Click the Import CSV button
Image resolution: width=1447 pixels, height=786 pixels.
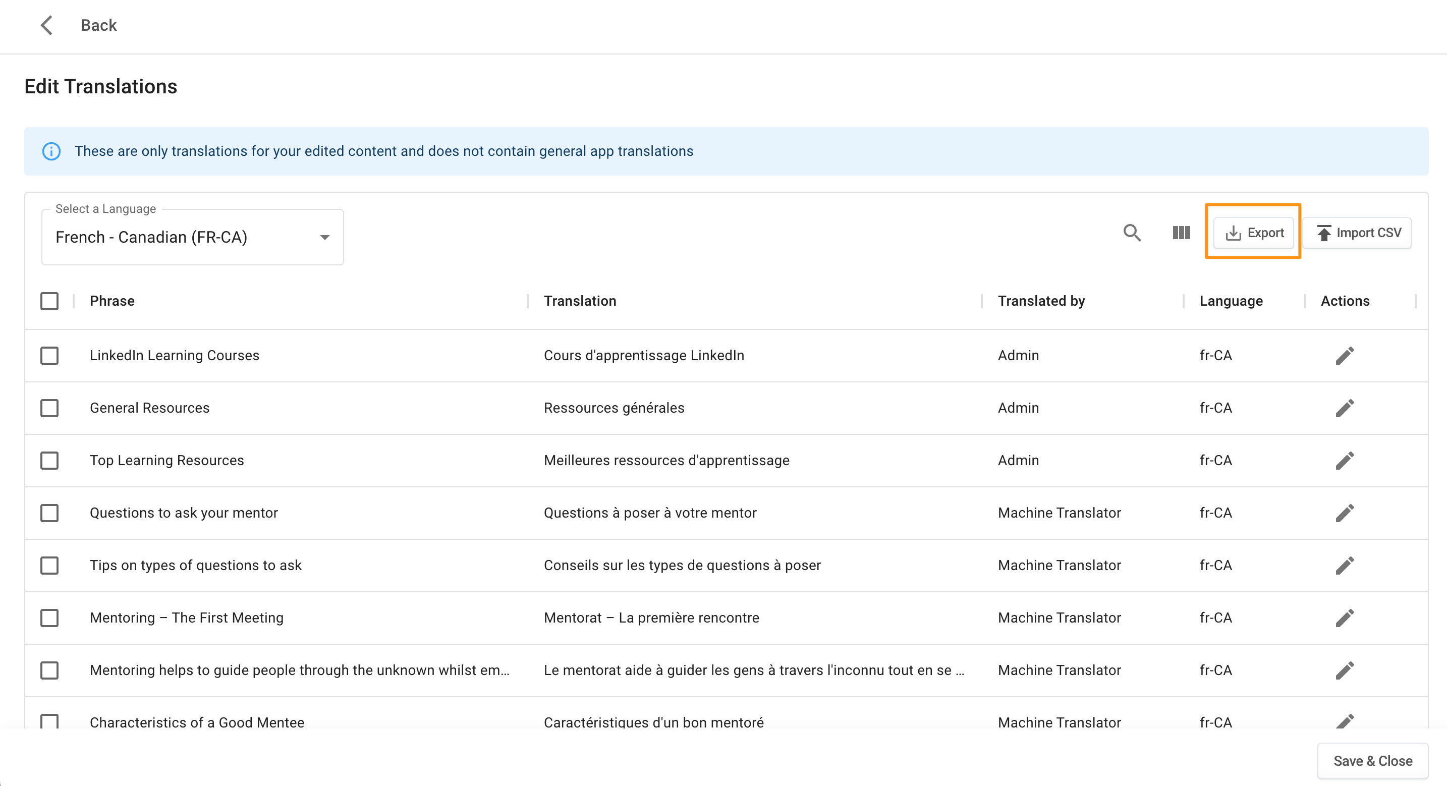click(x=1358, y=233)
